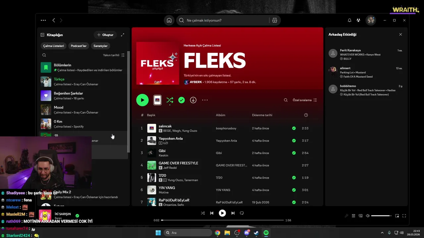Open the user profile avatar menu

click(371, 20)
